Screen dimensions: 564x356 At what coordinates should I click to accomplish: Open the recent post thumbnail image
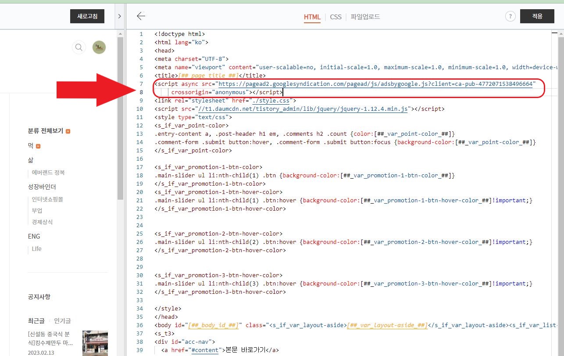click(95, 343)
